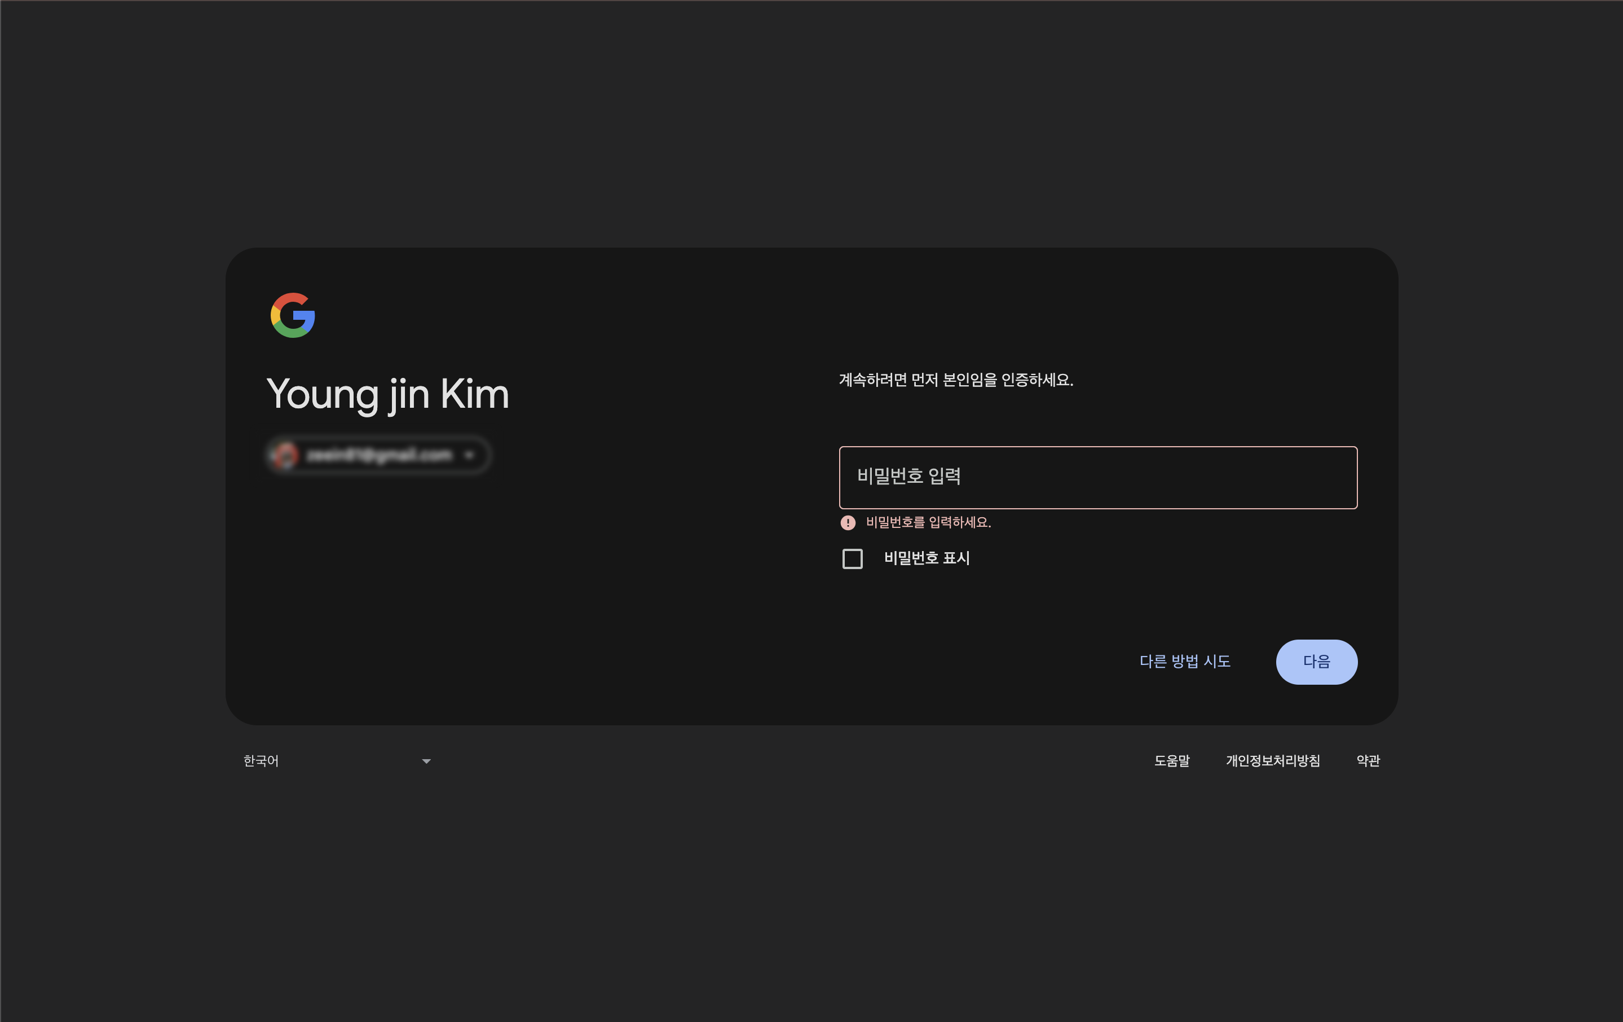Enable the 비밀번호 표시 checkbox
The width and height of the screenshot is (1623, 1022).
853,559
